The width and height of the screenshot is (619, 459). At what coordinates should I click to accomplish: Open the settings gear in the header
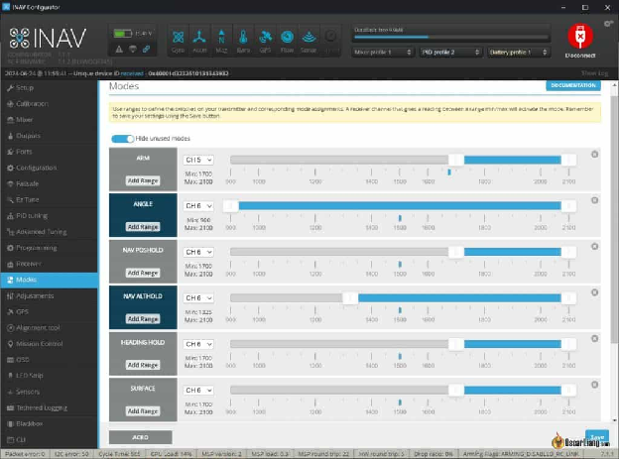[x=608, y=24]
